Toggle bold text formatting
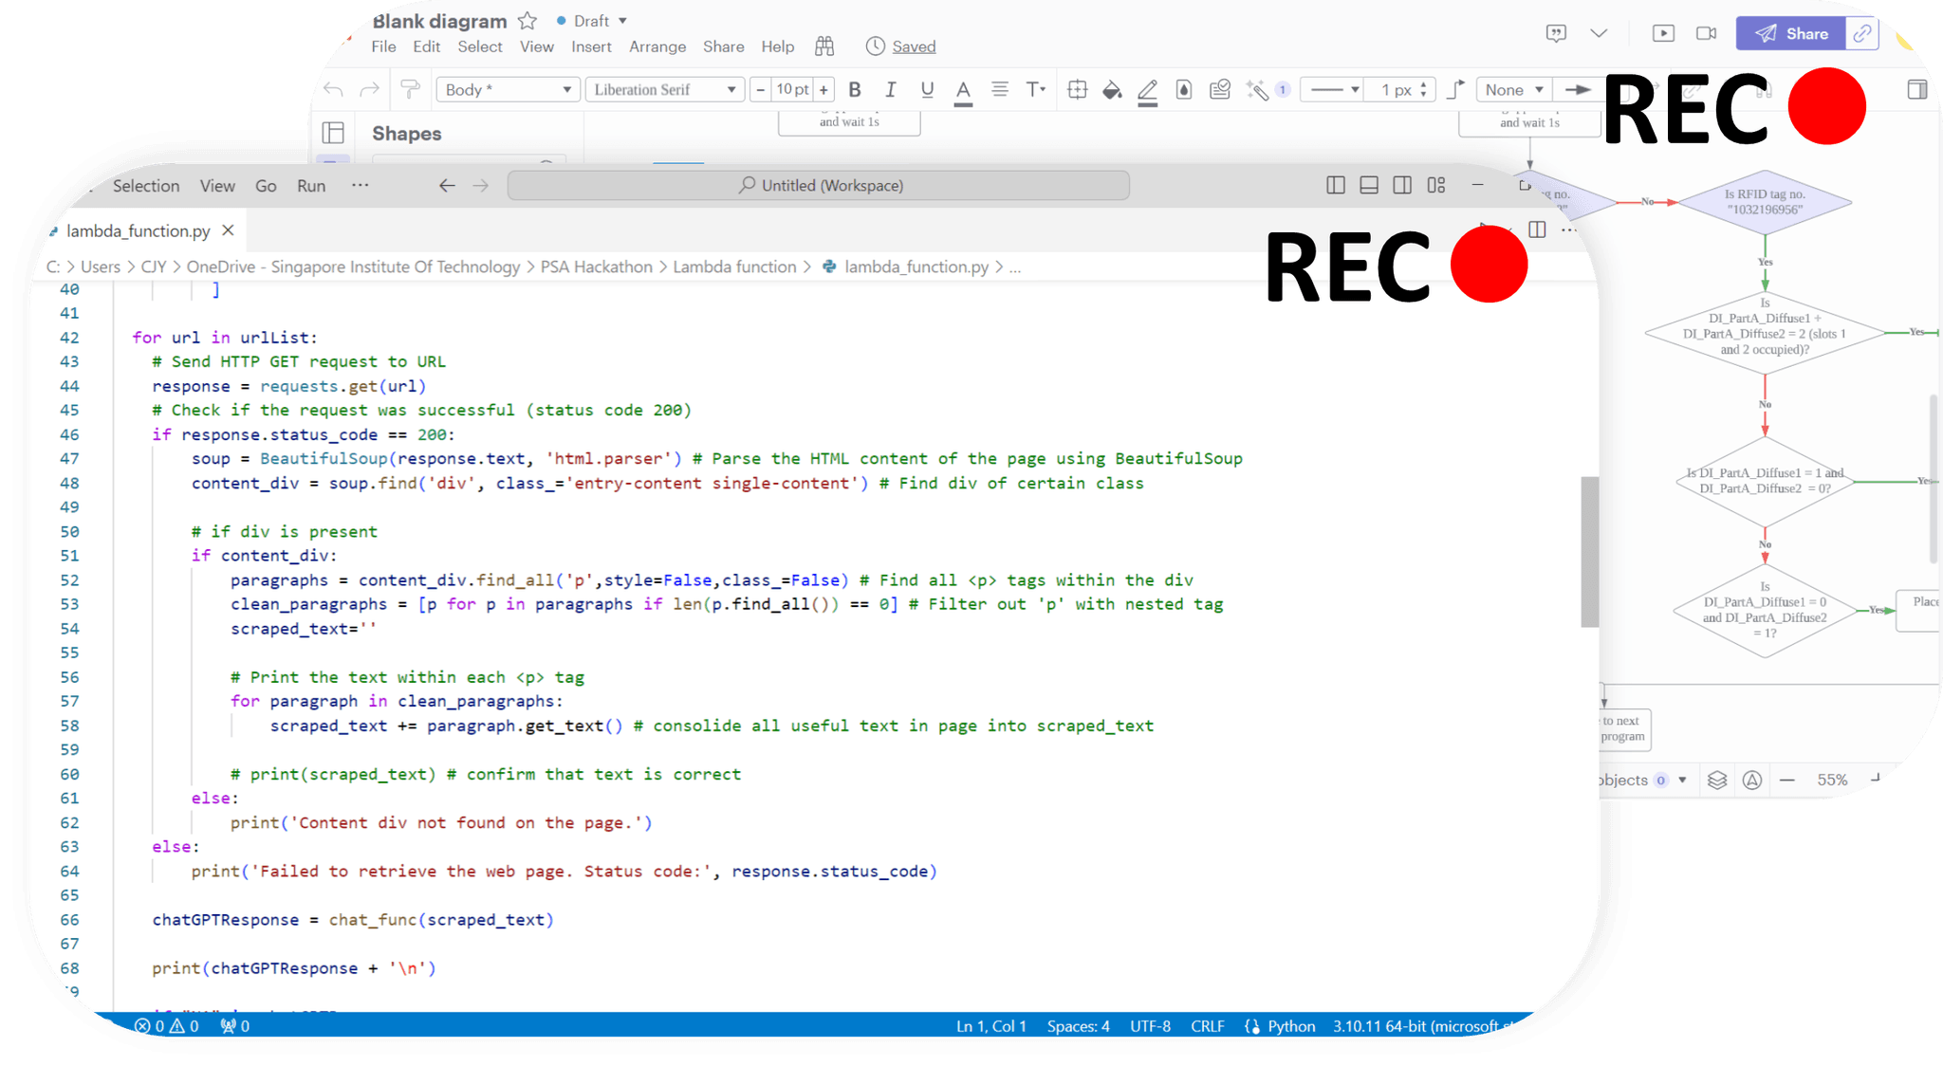The width and height of the screenshot is (1943, 1066). [x=855, y=90]
